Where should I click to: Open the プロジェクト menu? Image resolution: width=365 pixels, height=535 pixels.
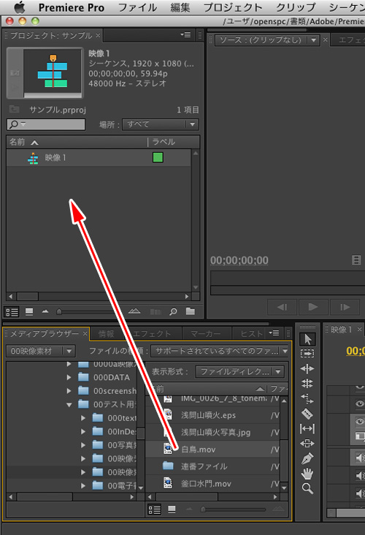[233, 7]
